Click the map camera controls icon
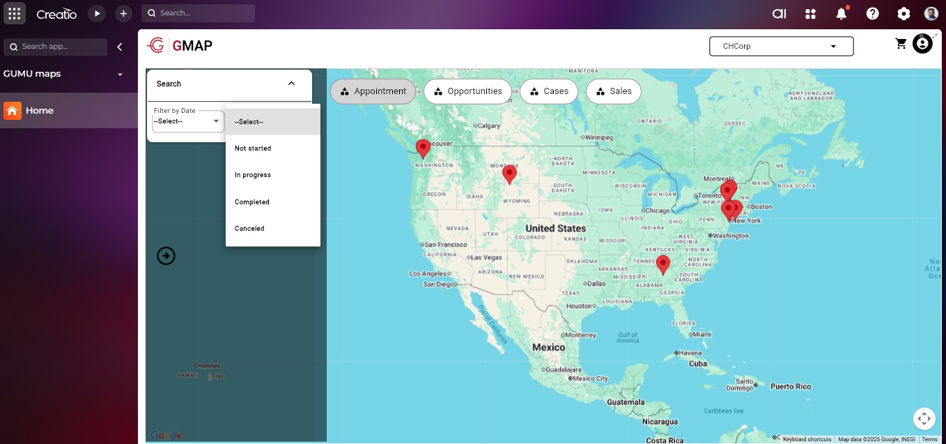The width and height of the screenshot is (946, 444). click(924, 418)
